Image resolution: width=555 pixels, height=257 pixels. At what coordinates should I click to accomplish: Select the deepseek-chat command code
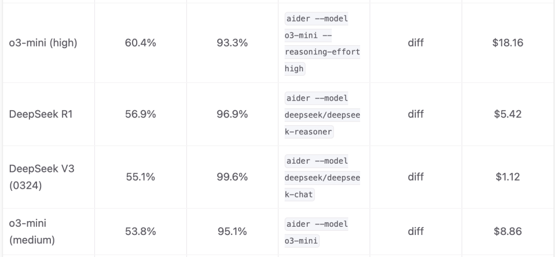pyautogui.click(x=322, y=177)
